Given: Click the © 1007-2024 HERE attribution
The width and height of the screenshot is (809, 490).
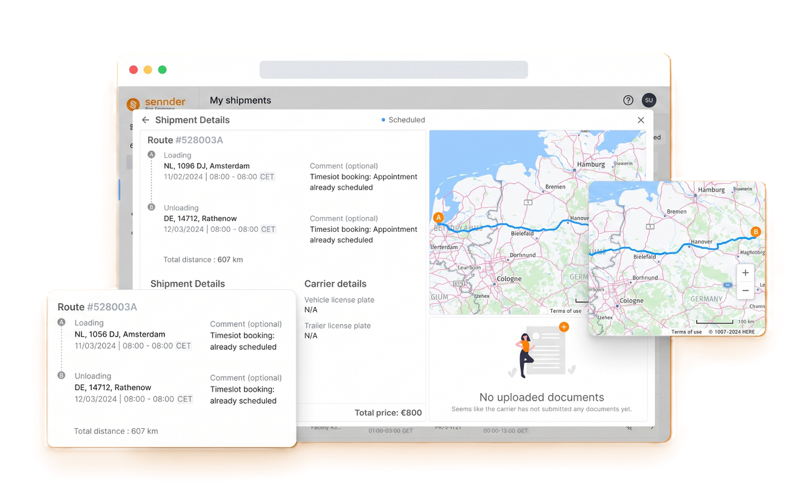Looking at the screenshot, I should click(731, 332).
